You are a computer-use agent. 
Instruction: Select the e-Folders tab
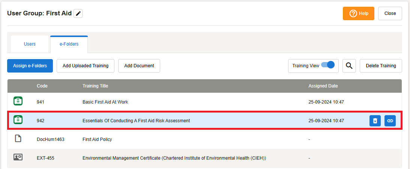[x=69, y=44]
